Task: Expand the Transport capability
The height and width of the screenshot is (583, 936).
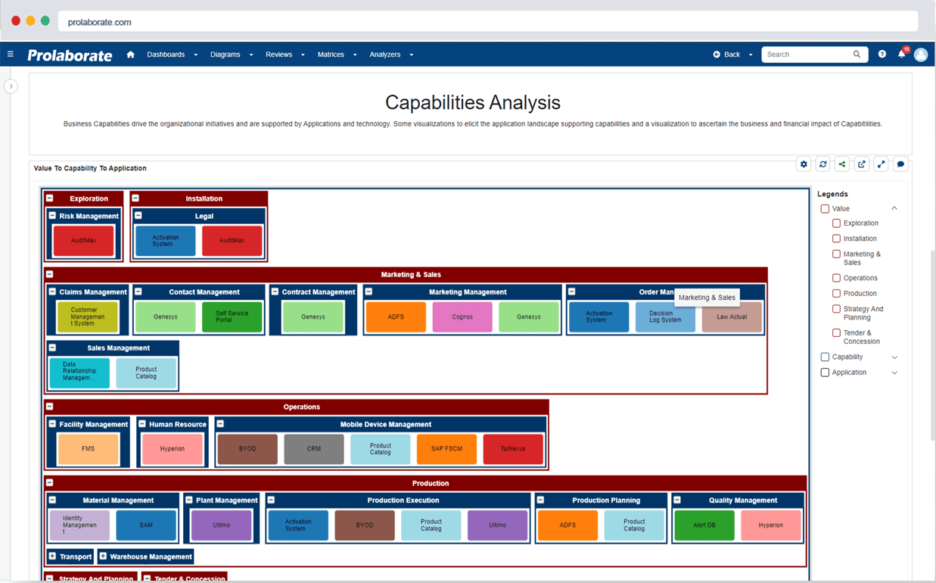Action: coord(53,556)
